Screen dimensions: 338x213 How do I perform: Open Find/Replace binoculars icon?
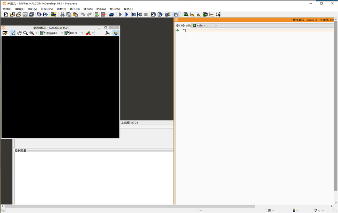(111, 15)
